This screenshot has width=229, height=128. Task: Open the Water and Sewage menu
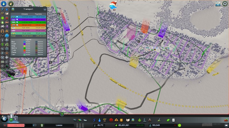pos(100,120)
